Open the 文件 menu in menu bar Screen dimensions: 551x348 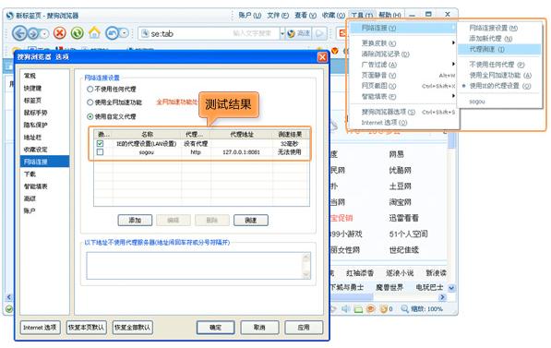tap(278, 16)
